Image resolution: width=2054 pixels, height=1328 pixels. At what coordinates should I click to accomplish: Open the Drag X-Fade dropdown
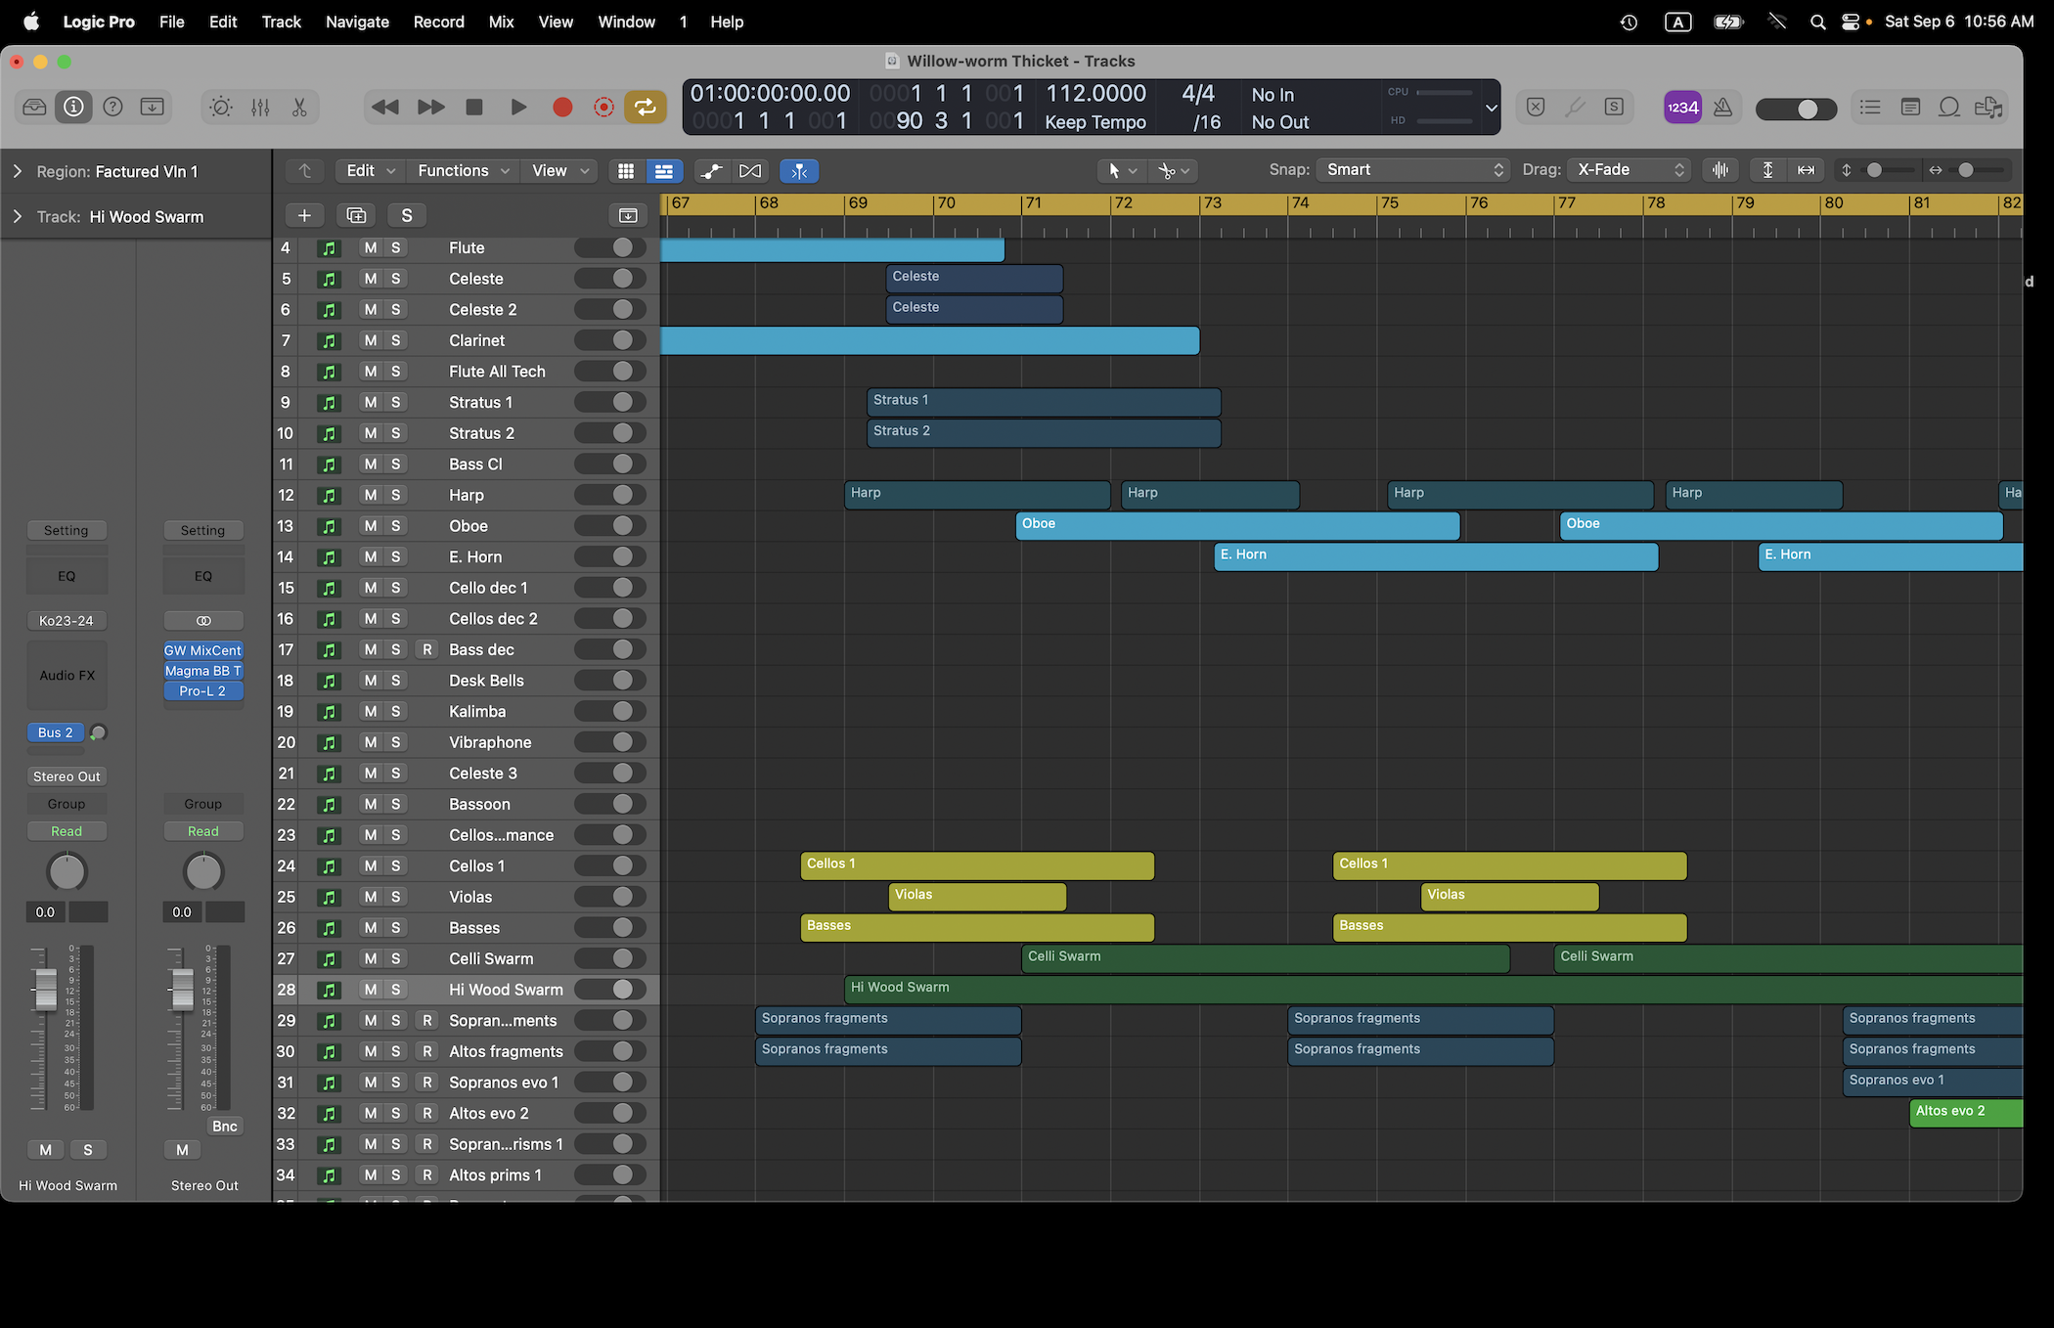(1629, 170)
